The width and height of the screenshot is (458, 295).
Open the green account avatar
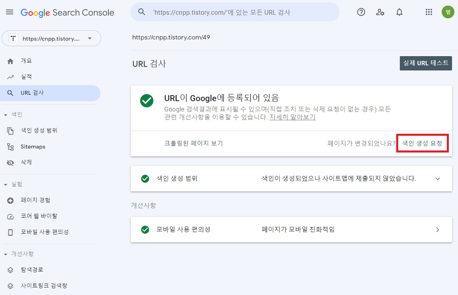(448, 12)
